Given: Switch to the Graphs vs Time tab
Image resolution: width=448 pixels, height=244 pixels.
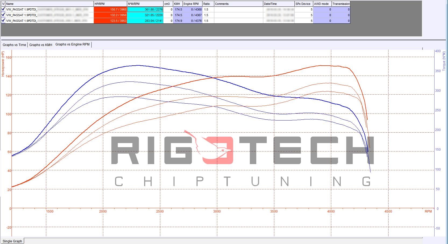Looking at the screenshot, I should point(14,45).
